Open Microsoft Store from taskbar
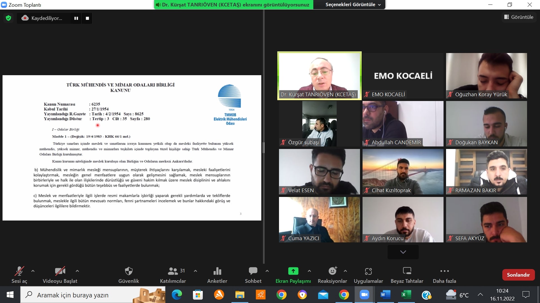Image resolution: width=540 pixels, height=303 pixels. [198, 295]
